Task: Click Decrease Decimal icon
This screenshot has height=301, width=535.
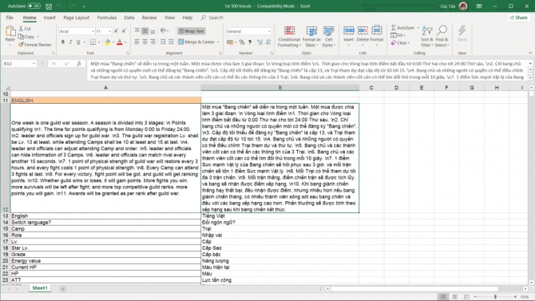Action: point(268,42)
